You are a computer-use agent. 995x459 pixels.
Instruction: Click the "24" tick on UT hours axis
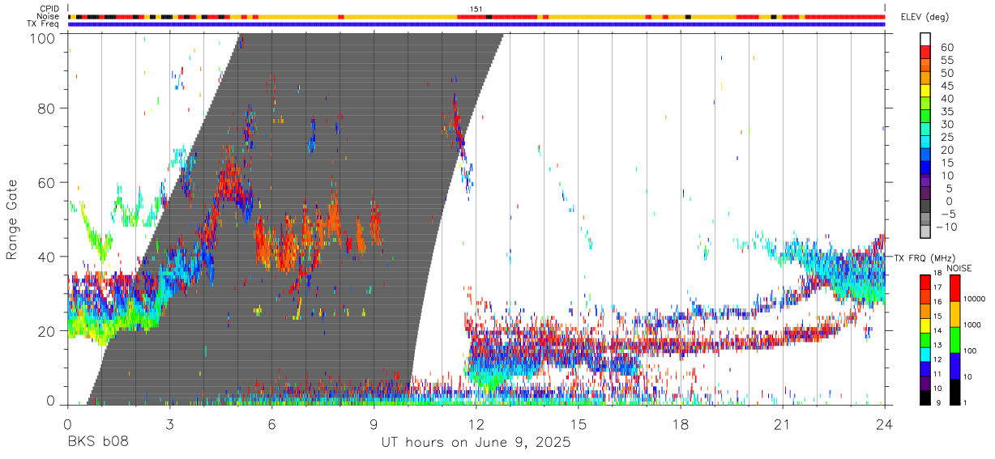click(x=885, y=423)
